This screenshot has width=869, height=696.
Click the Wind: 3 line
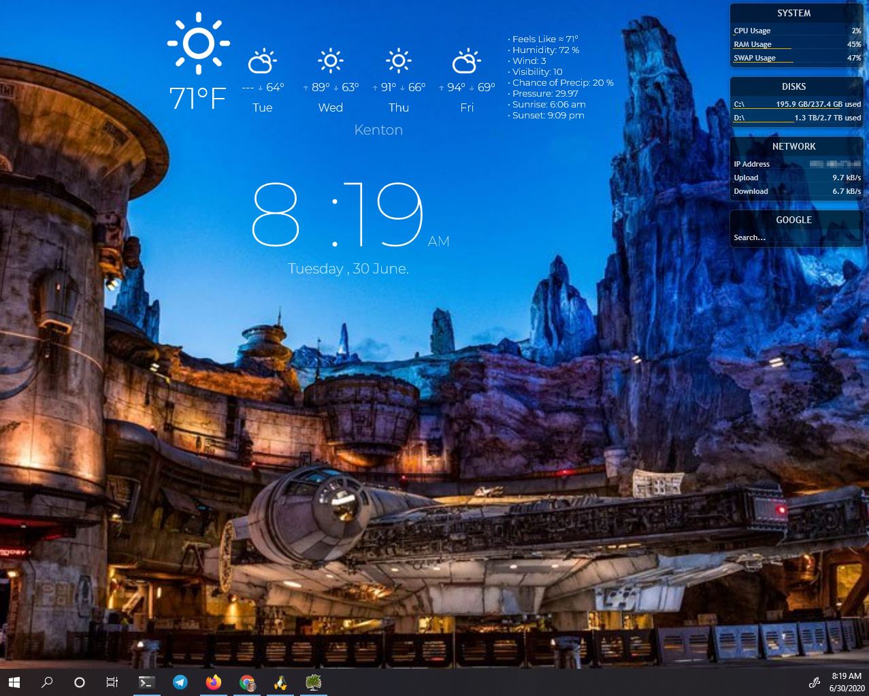pos(527,61)
